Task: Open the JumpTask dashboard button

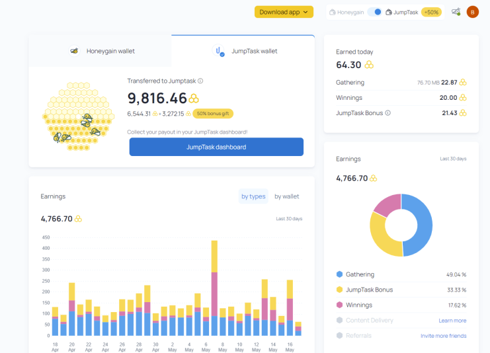Action: pos(216,147)
